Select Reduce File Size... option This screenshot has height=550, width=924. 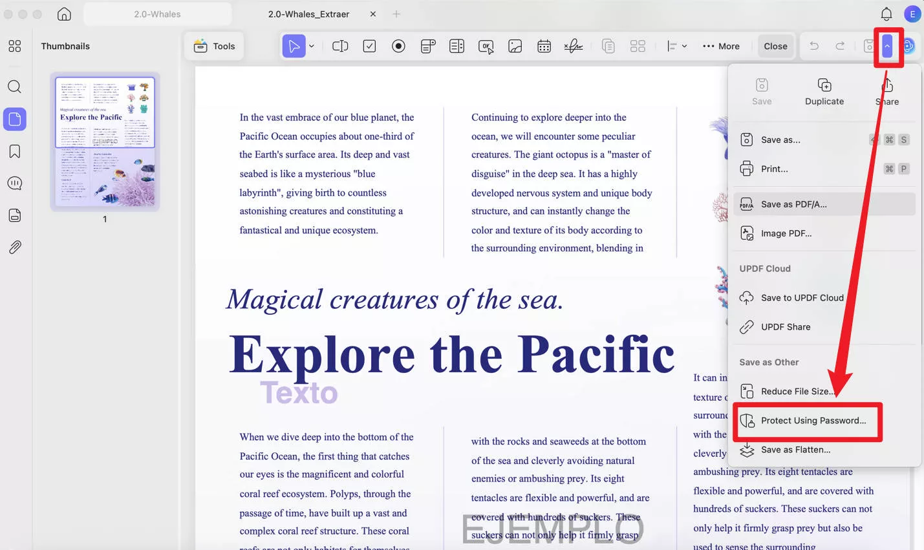click(824, 392)
